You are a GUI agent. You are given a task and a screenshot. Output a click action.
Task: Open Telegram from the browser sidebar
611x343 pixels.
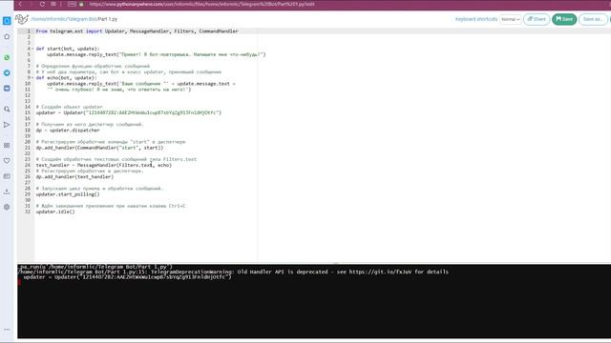click(x=7, y=72)
